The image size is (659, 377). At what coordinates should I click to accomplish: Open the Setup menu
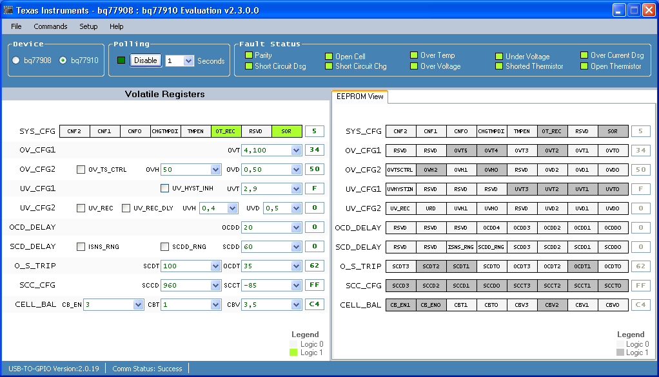tap(89, 26)
